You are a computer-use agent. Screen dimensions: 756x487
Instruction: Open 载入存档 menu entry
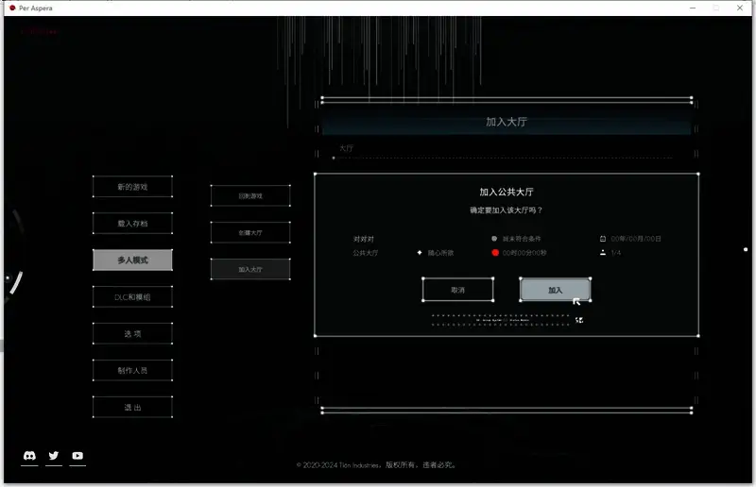[132, 224]
